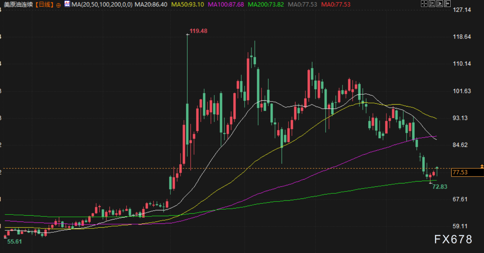Toggle the yellow MA50:93.10 indicator label
484x253 pixels.
click(187, 5)
